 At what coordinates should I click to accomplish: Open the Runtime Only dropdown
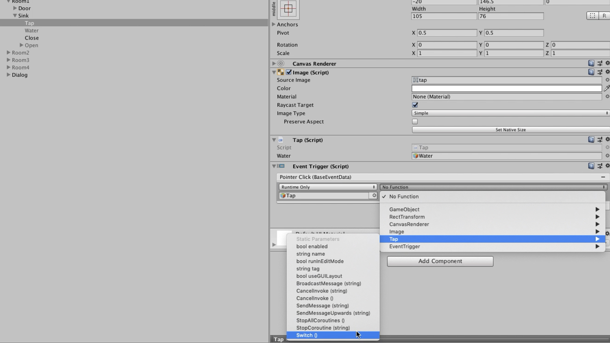pyautogui.click(x=327, y=187)
